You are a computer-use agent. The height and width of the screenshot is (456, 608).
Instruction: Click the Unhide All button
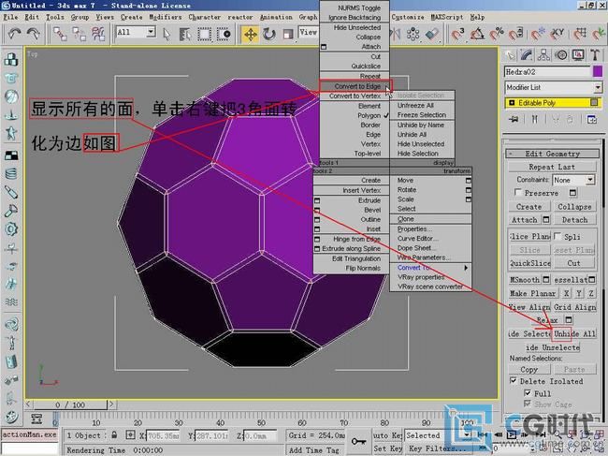coord(574,333)
